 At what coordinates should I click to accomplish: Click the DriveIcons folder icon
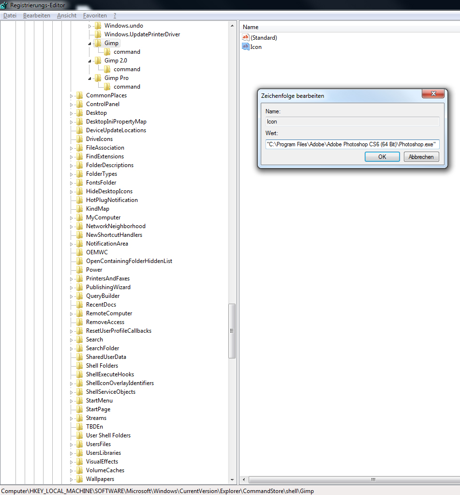(80, 139)
